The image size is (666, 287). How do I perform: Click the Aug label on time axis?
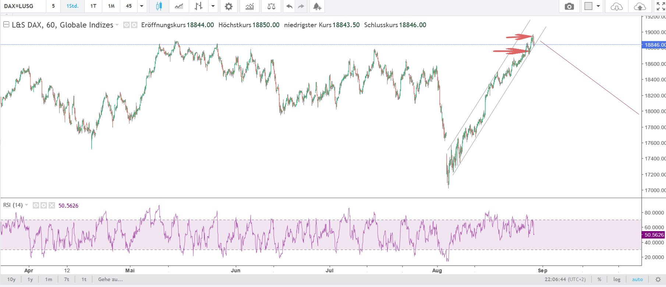437,270
